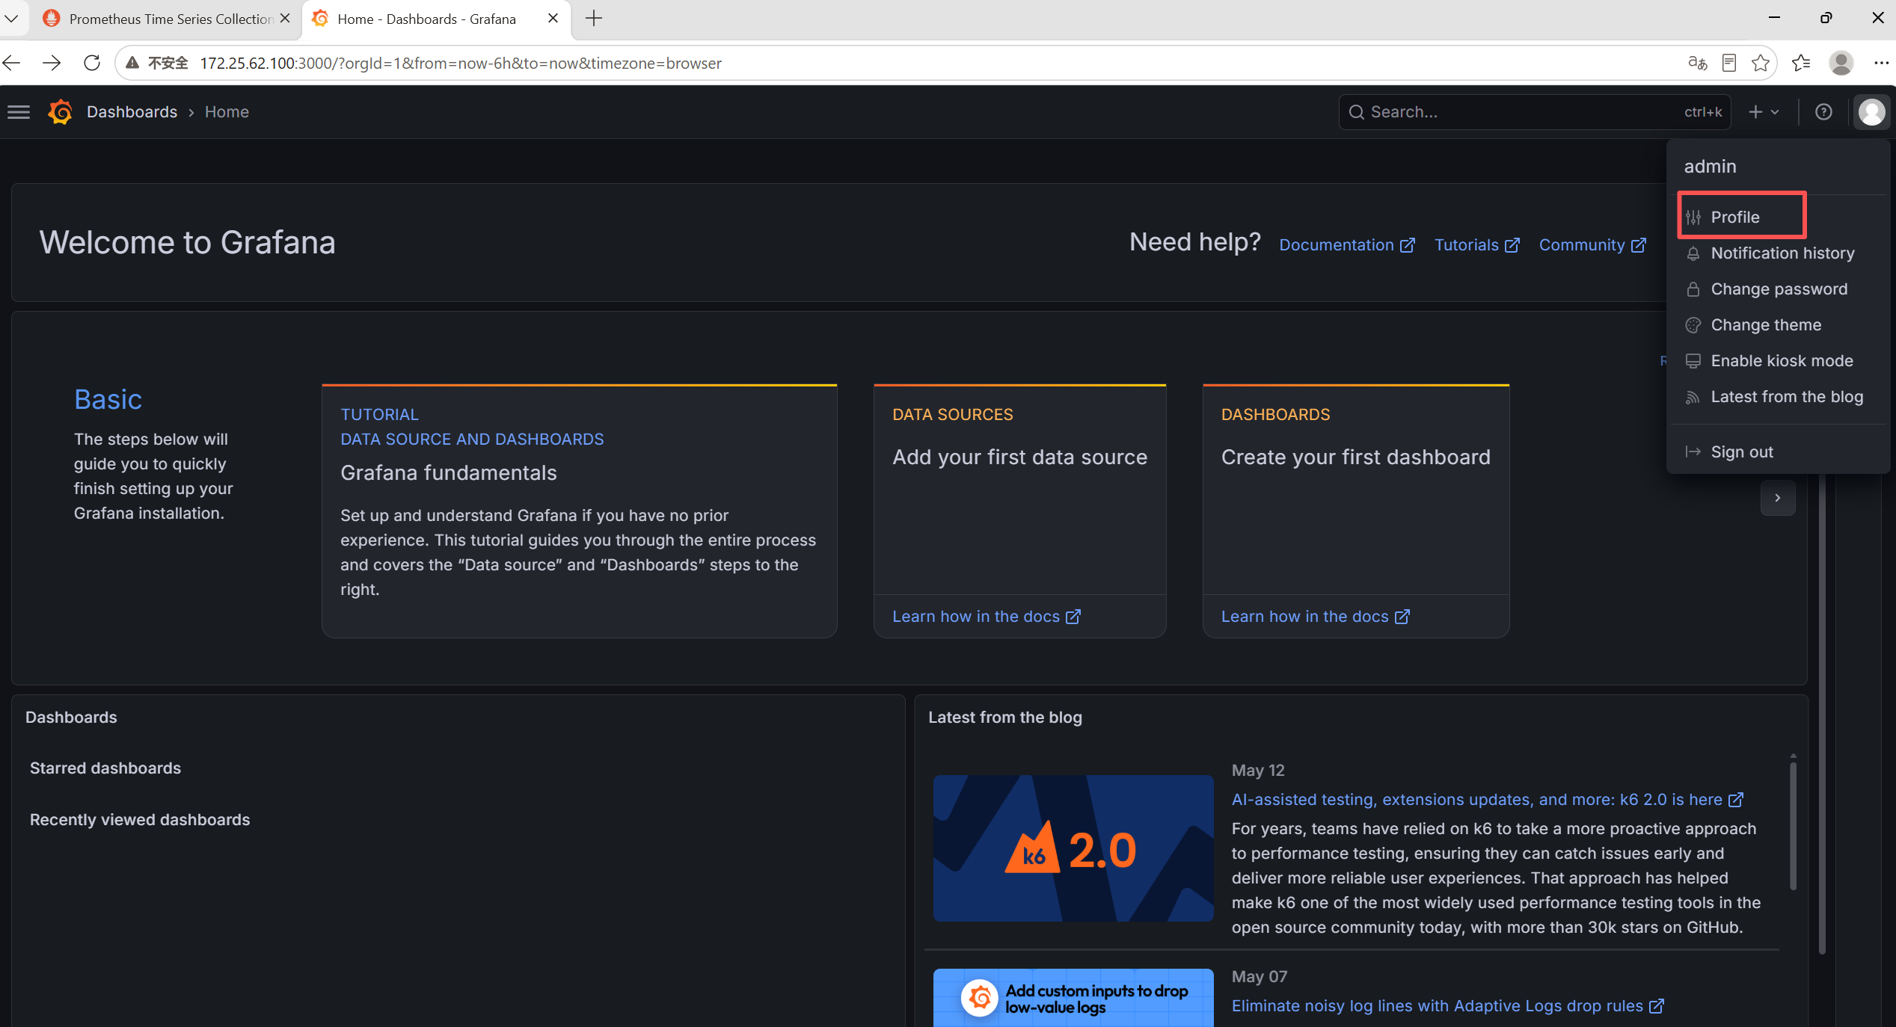
Task: Close the Prometheus Time Series tab
Action: pyautogui.click(x=285, y=19)
